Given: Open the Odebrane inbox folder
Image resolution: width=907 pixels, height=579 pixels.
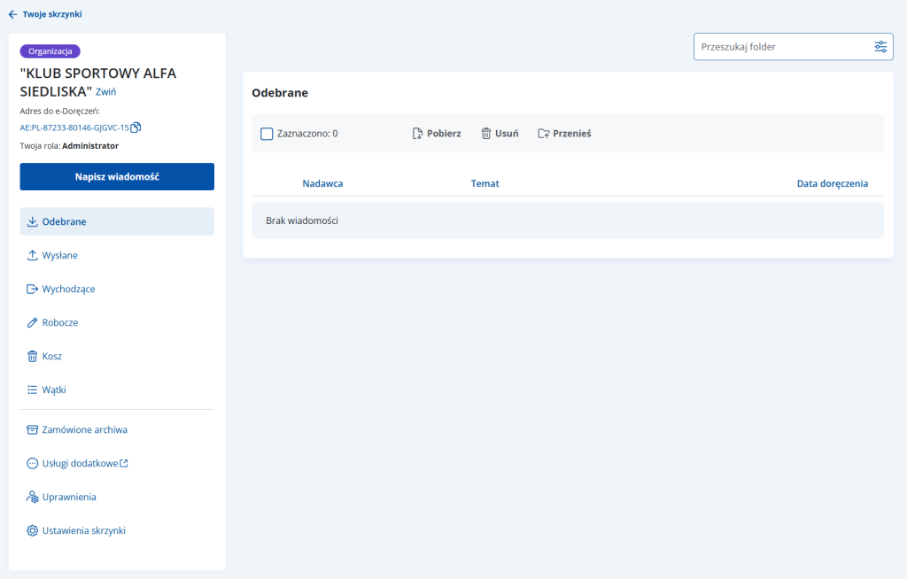Looking at the screenshot, I should pos(64,221).
